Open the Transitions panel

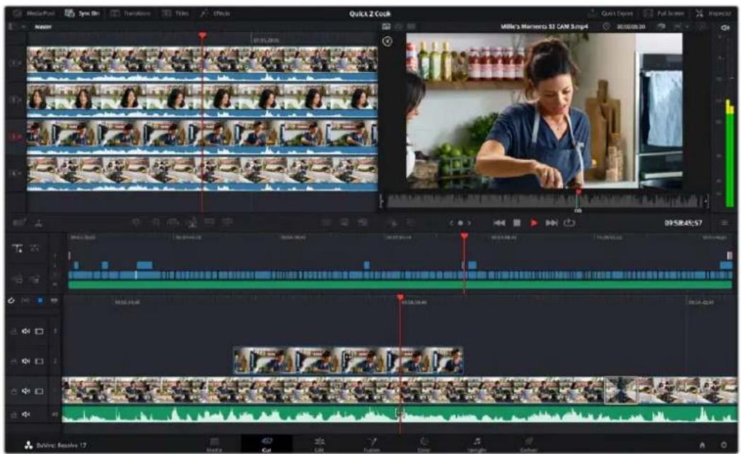[x=130, y=13]
